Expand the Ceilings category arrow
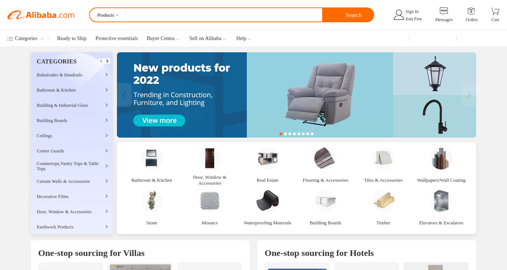The width and height of the screenshot is (507, 270). 107,135
